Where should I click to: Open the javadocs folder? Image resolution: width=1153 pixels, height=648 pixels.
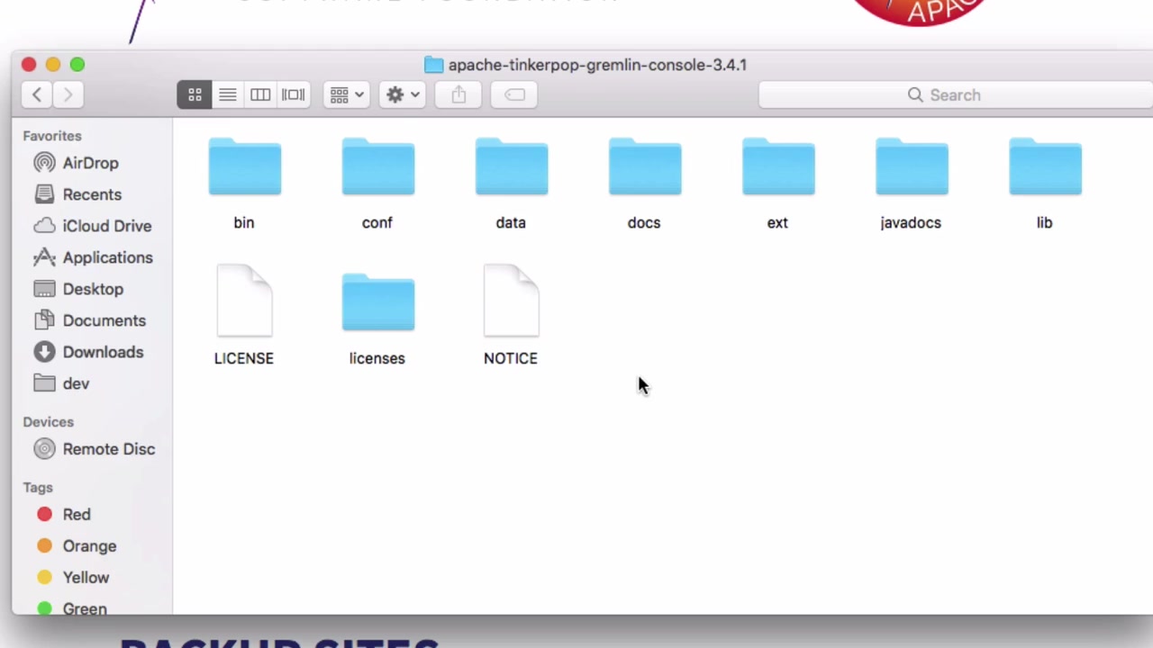[911, 167]
